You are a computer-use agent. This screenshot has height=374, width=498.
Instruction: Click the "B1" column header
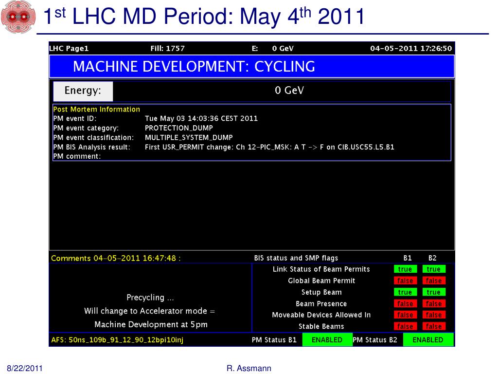pos(408,258)
